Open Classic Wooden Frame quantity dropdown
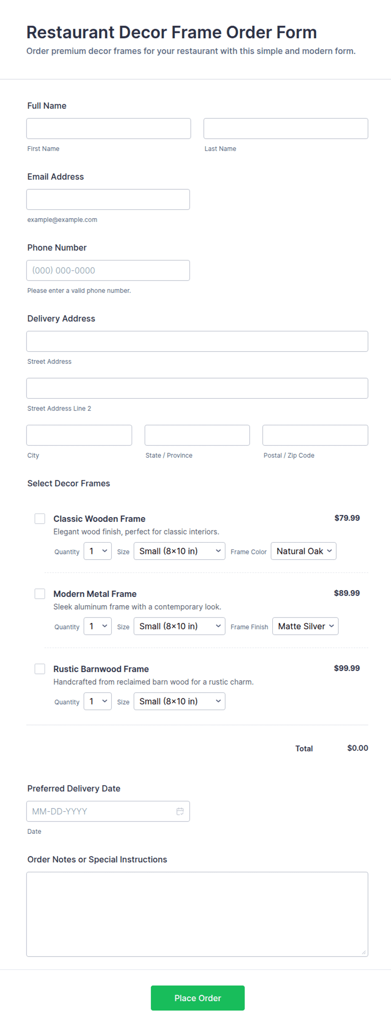391x1031 pixels. [x=98, y=551]
